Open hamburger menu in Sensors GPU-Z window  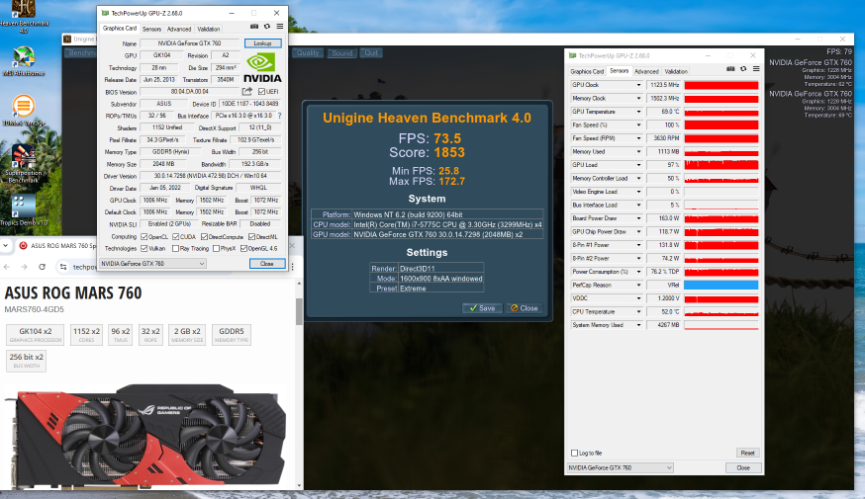click(x=756, y=69)
